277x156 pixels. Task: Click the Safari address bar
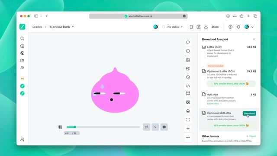(x=138, y=16)
